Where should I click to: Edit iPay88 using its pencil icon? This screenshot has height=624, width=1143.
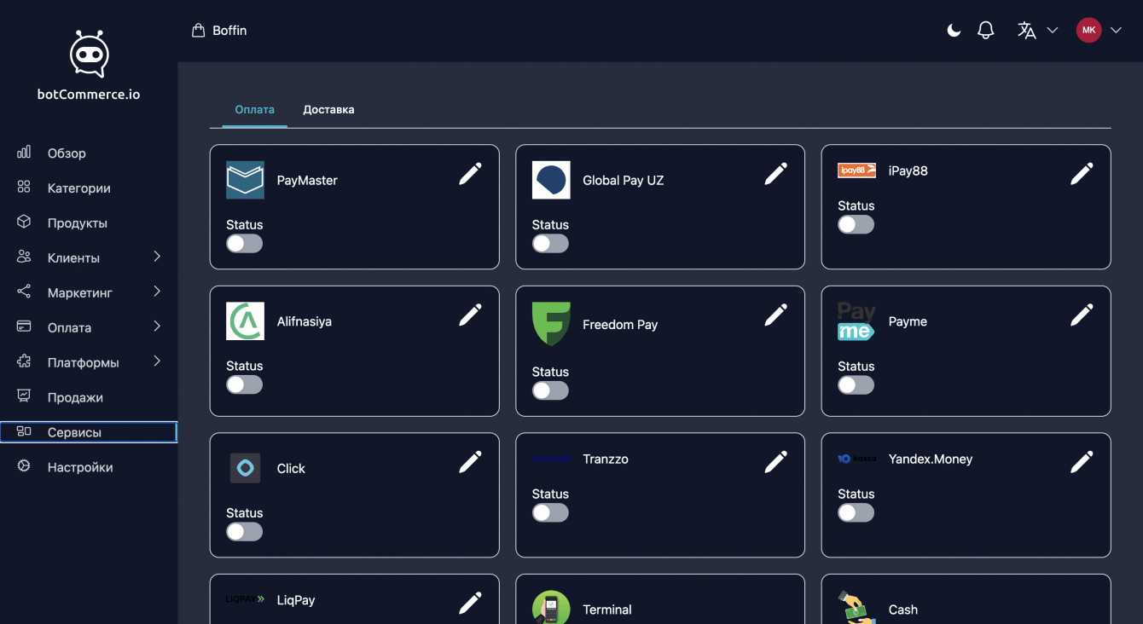1082,174
